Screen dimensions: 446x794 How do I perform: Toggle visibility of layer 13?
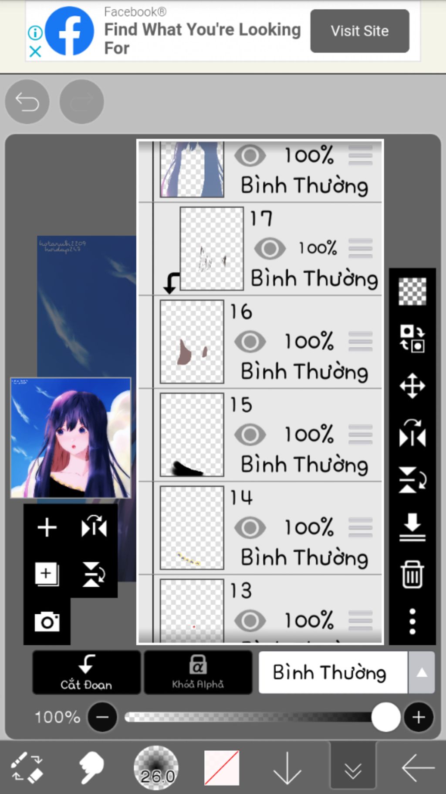pyautogui.click(x=250, y=620)
